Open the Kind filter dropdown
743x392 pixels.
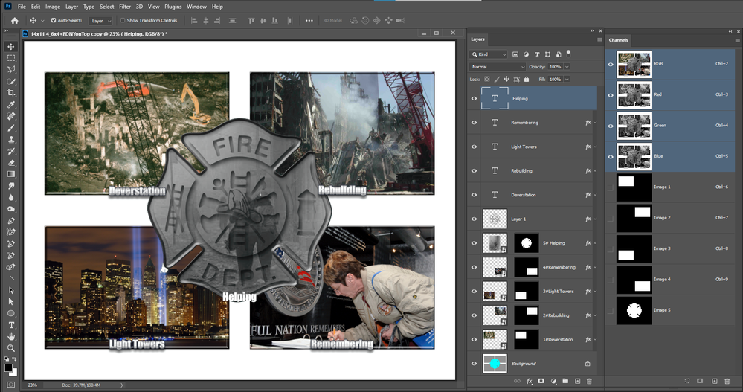click(x=489, y=54)
